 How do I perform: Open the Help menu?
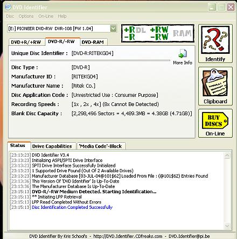[x=62, y=16]
